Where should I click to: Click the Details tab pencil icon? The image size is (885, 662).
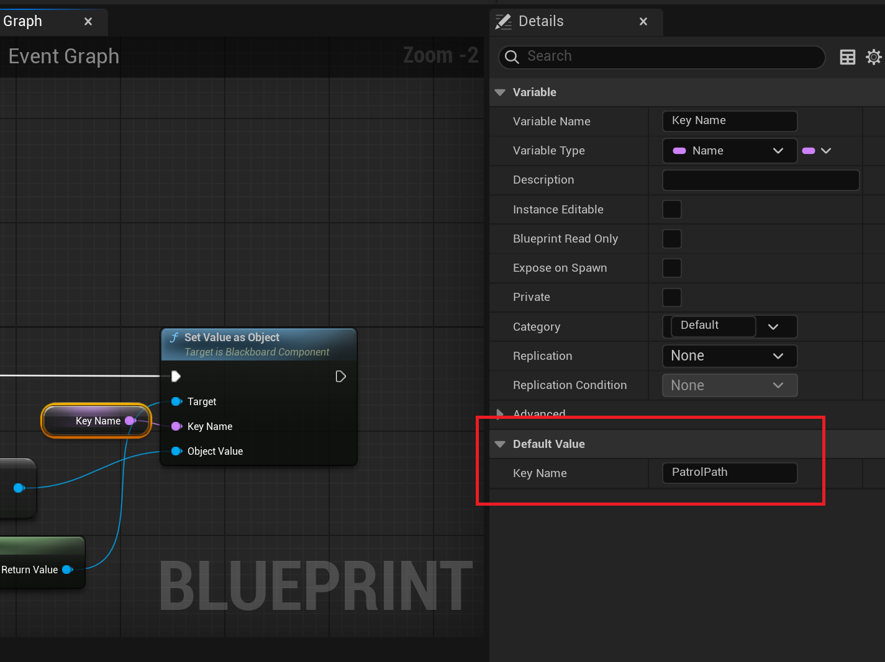point(503,22)
